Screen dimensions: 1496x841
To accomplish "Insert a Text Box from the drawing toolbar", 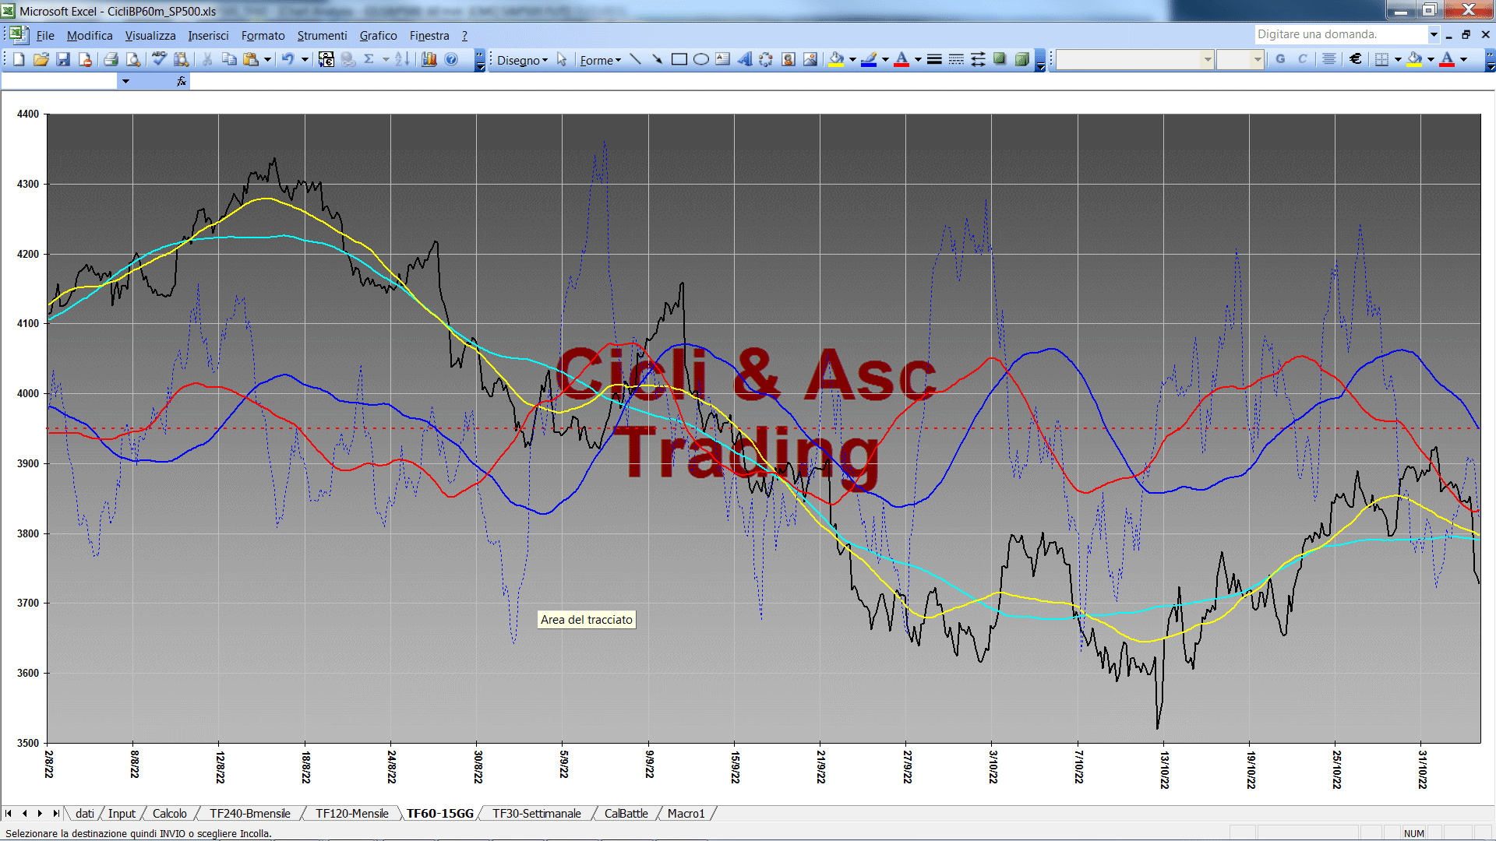I will coord(722,59).
